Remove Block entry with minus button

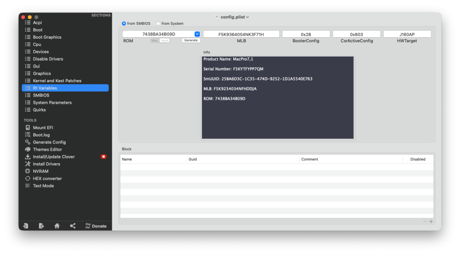click(x=425, y=221)
